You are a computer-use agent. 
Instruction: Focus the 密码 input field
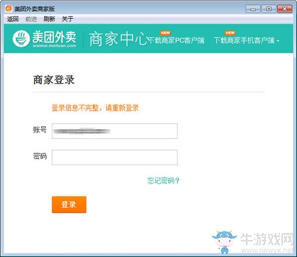click(115, 158)
